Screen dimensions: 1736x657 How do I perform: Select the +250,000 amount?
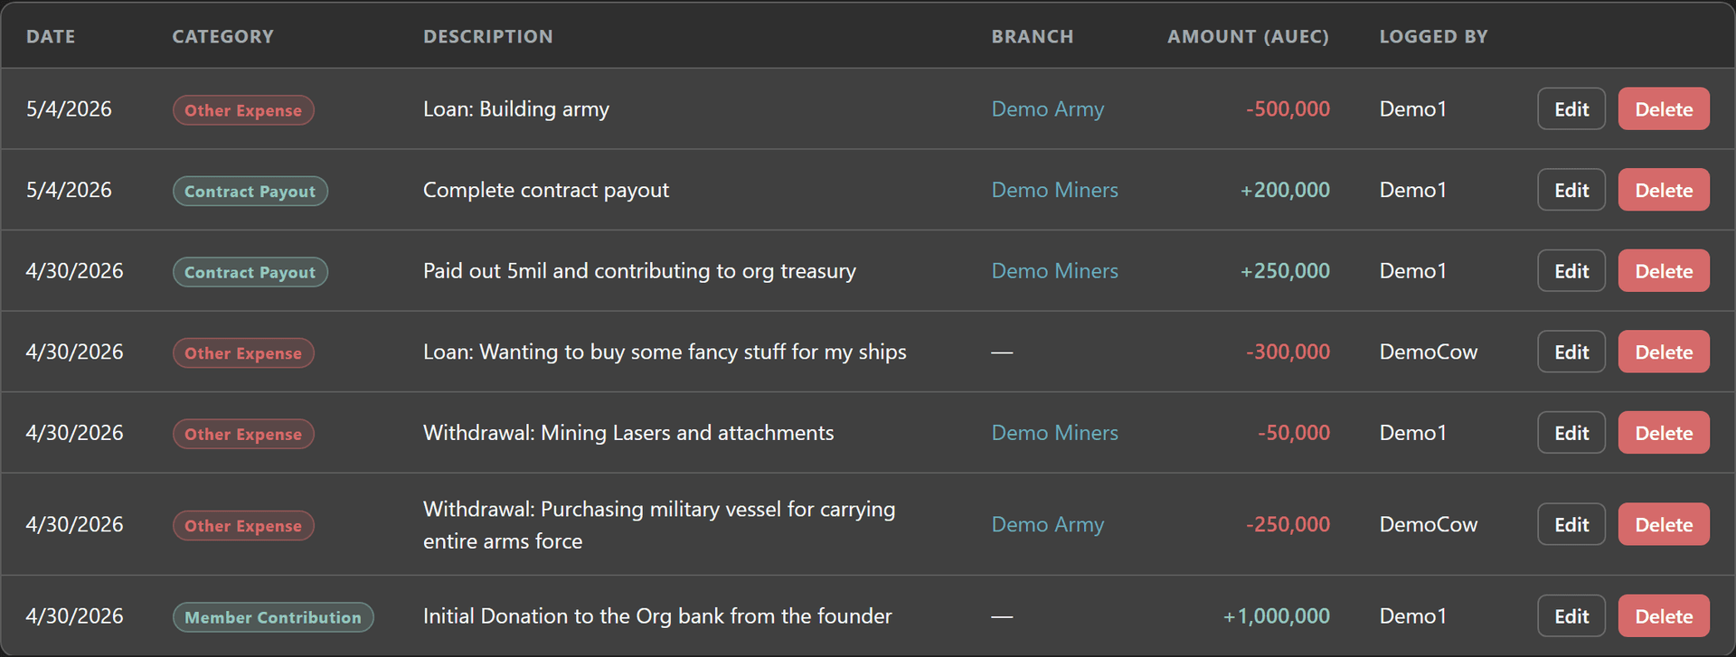[1285, 270]
